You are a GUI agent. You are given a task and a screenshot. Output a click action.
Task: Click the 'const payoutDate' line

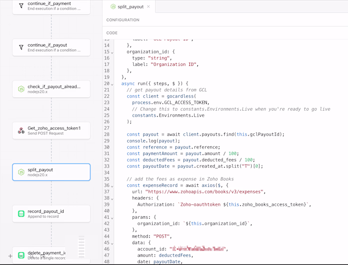[x=195, y=166]
